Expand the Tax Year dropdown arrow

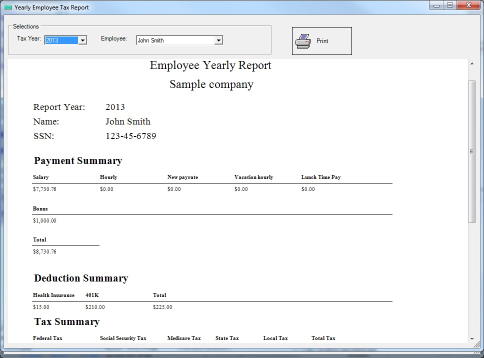(x=82, y=40)
